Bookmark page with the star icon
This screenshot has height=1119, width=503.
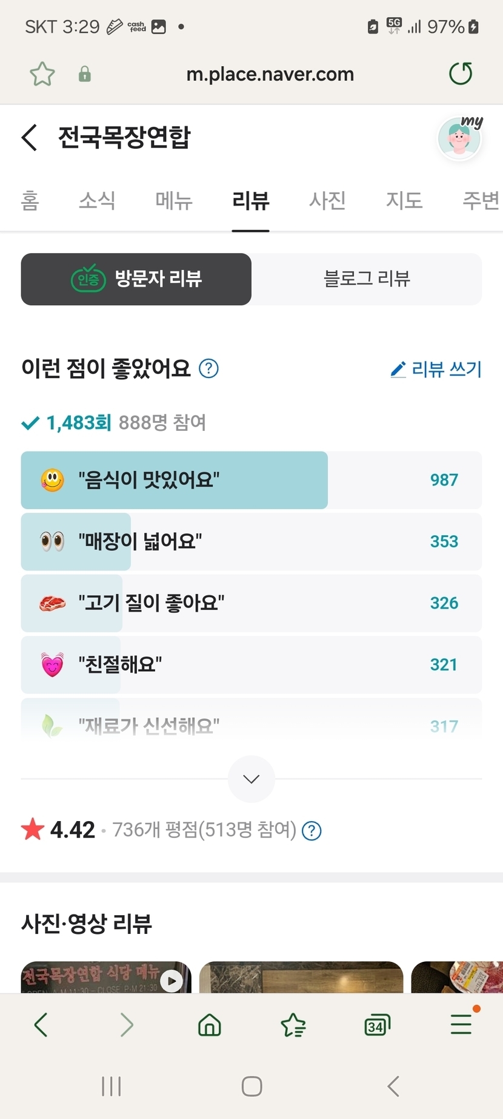click(x=42, y=75)
